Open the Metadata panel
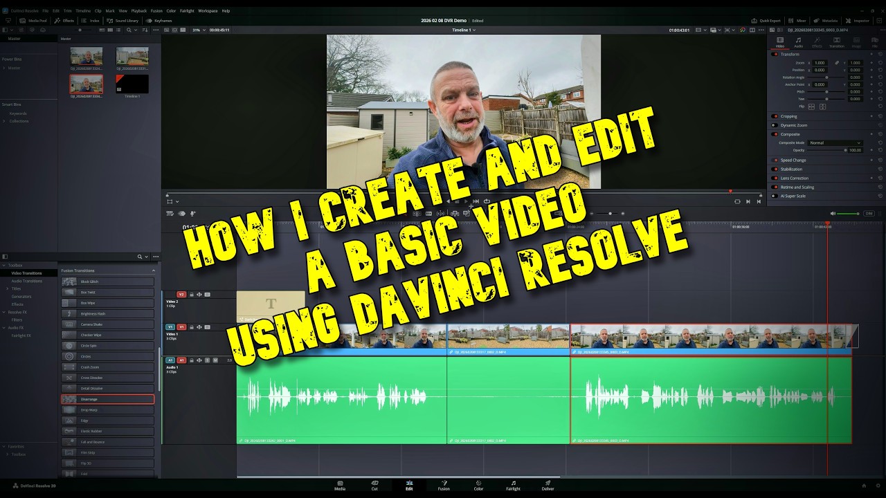886x498 pixels. (x=826, y=21)
